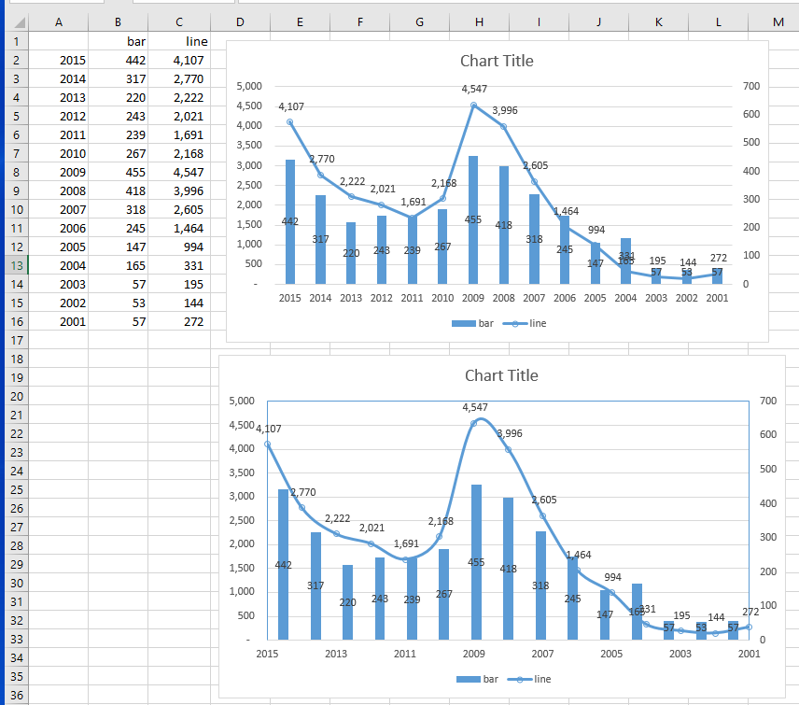This screenshot has height=705, width=799.
Task: Select cell C16 containing 272
Action: (x=179, y=321)
